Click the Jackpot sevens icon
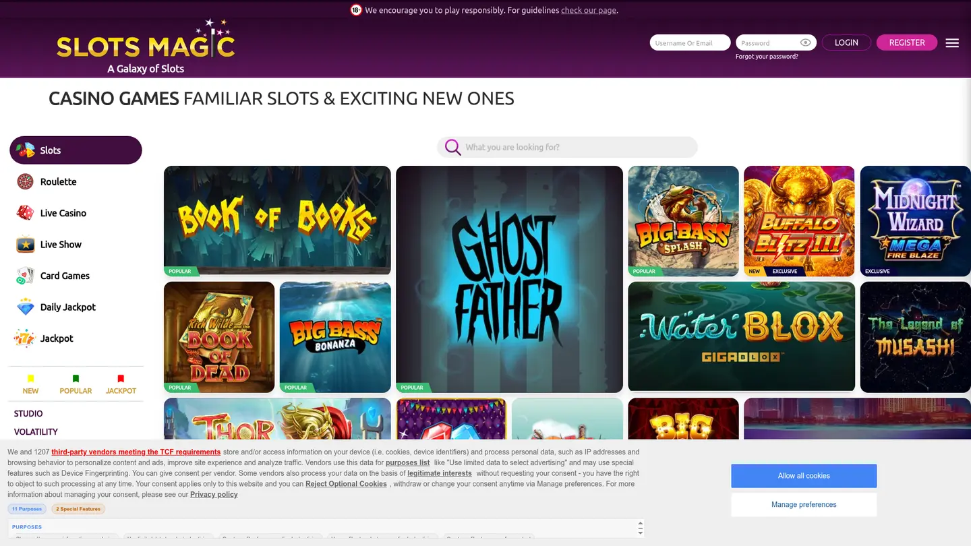Image resolution: width=971 pixels, height=546 pixels. (25, 338)
